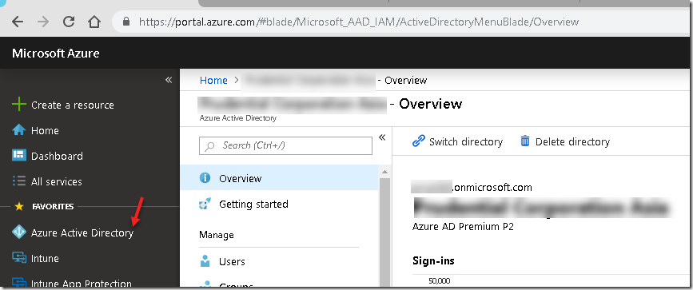Viewport: 693px width, 290px height.
Task: Reload the page with the refresh icon
Action: pos(69,22)
